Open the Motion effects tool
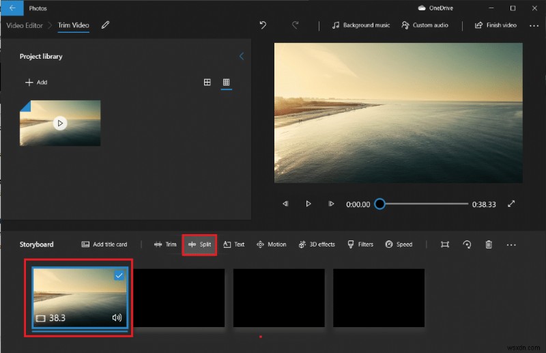 pos(271,244)
